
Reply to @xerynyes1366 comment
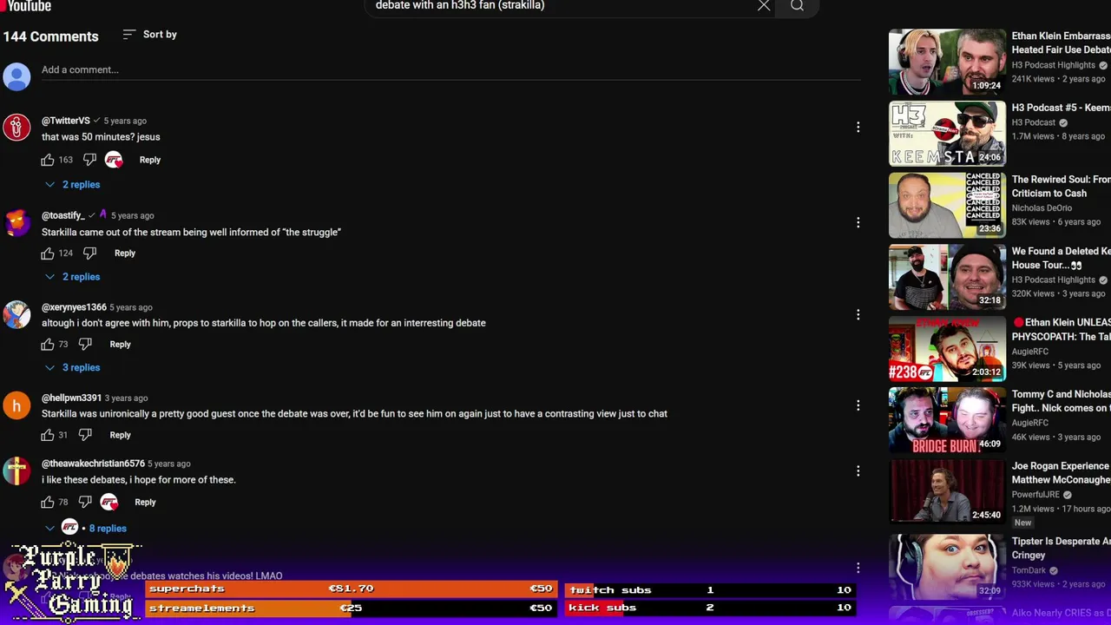point(121,345)
